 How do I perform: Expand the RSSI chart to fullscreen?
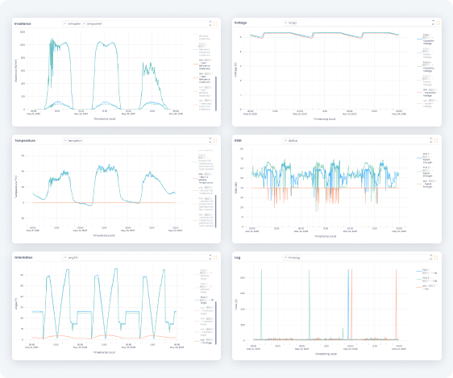click(x=436, y=140)
